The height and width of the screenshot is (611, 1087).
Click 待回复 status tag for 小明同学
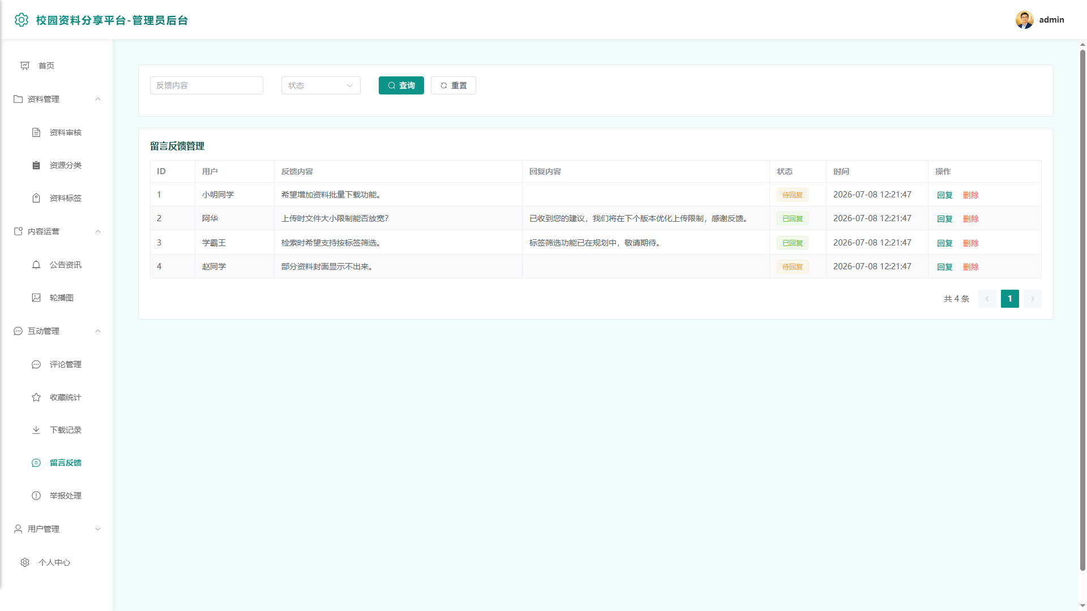[793, 195]
